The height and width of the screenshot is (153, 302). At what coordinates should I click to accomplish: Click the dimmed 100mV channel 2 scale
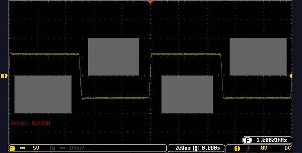pyautogui.click(x=77, y=148)
